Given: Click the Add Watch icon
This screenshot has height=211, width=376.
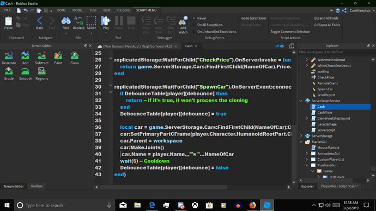Looking at the screenshot, I should [183, 21].
